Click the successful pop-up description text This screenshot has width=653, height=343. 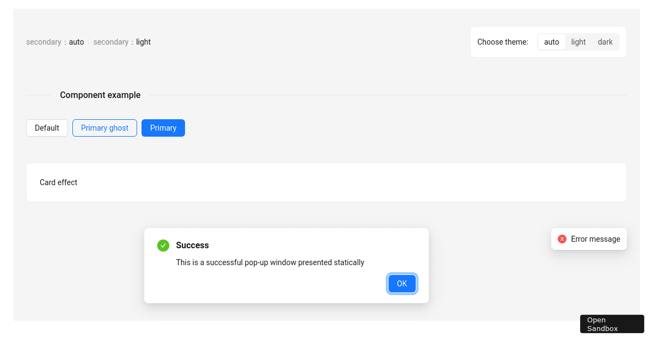coord(270,262)
